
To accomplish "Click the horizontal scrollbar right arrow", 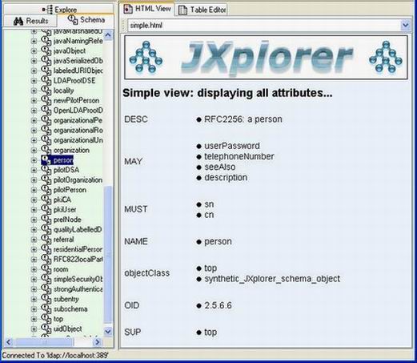I will point(97,342).
